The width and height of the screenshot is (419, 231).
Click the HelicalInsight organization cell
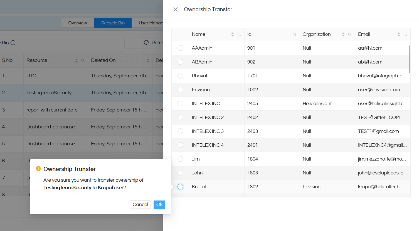pyautogui.click(x=327, y=103)
